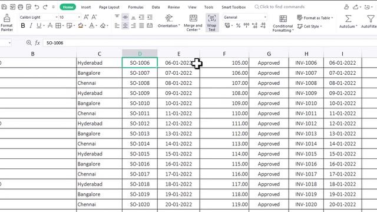Open the Page Layout tab
Screen dimensions: 377x212
[109, 7]
